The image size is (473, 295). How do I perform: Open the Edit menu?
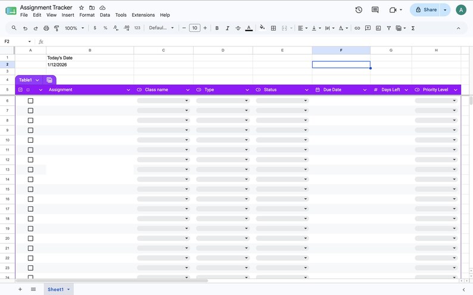click(37, 15)
